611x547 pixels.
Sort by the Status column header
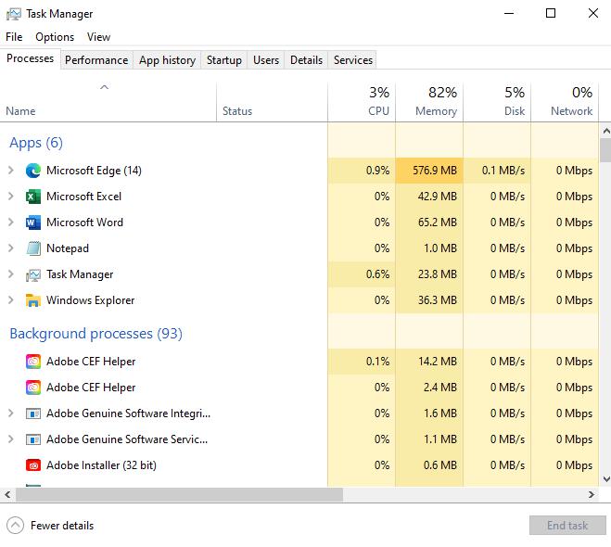[272, 102]
